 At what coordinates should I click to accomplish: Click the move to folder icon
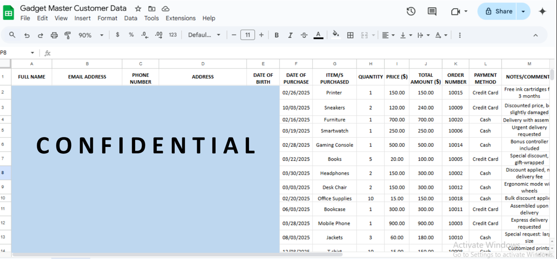click(152, 9)
